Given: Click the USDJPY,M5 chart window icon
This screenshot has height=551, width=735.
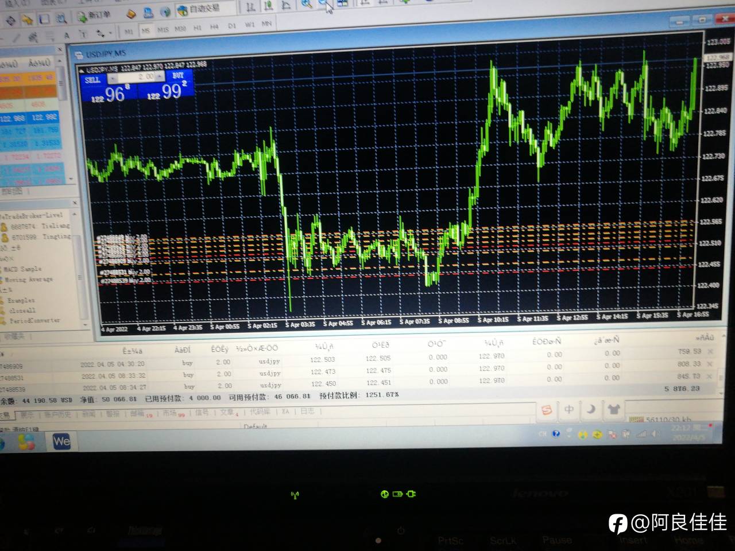Looking at the screenshot, I should pyautogui.click(x=78, y=55).
